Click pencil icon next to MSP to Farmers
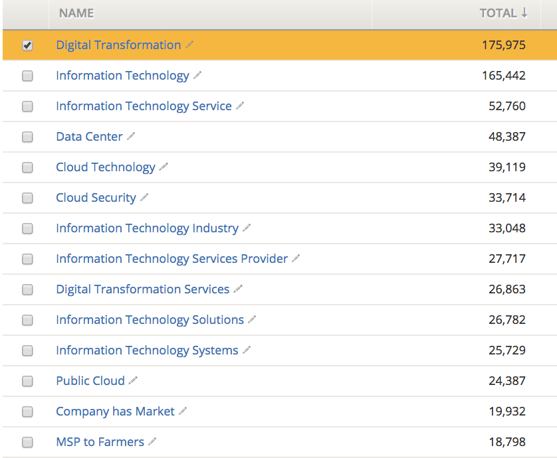Screen dimensions: 557x458 pyautogui.click(x=152, y=442)
